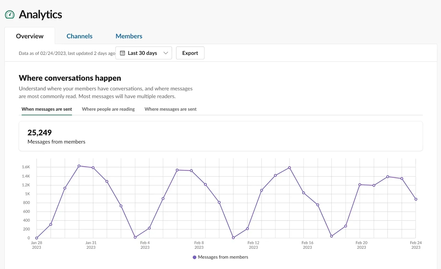This screenshot has width=441, height=269.
Task: Click the 25,249 messages count
Action: 39,132
